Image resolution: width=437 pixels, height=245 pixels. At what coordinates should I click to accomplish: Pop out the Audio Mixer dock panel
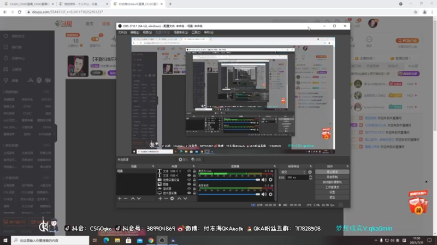point(275,167)
